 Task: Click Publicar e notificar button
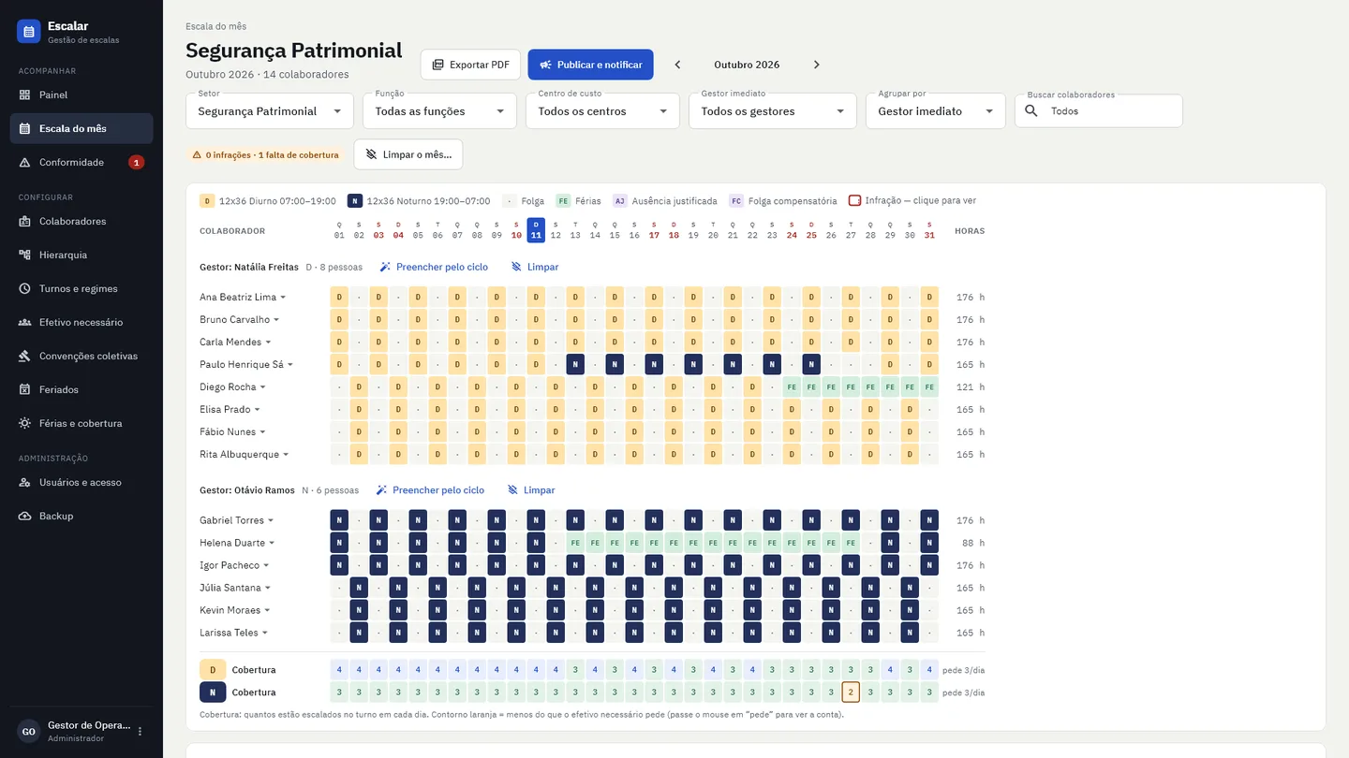(590, 65)
